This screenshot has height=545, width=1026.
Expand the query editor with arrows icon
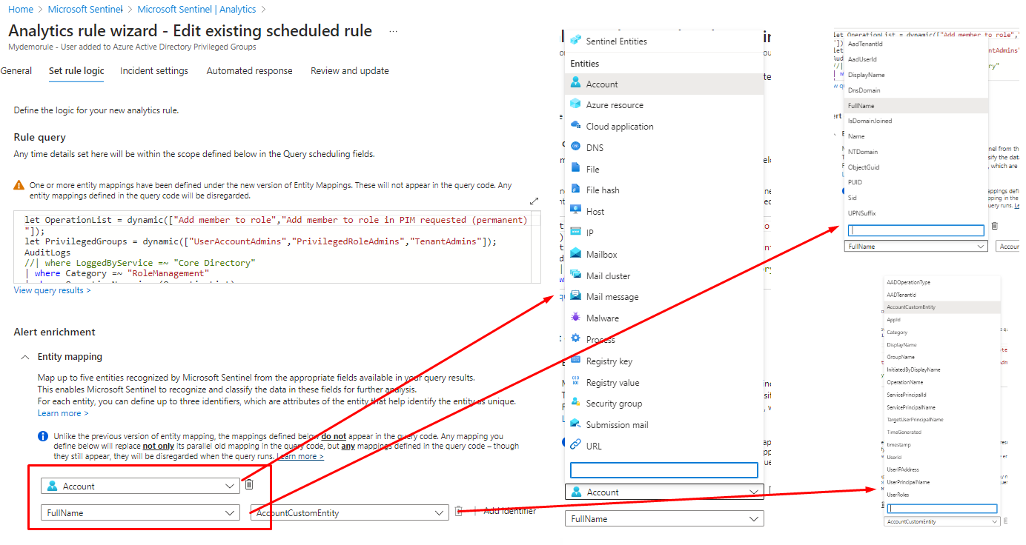tap(534, 201)
